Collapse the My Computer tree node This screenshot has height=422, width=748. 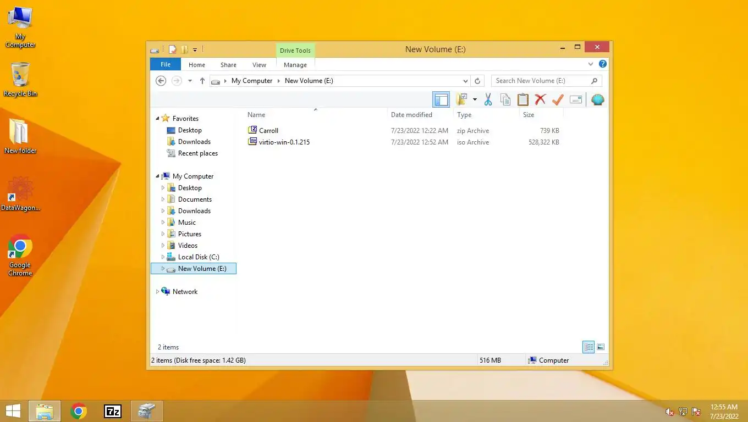click(x=158, y=176)
